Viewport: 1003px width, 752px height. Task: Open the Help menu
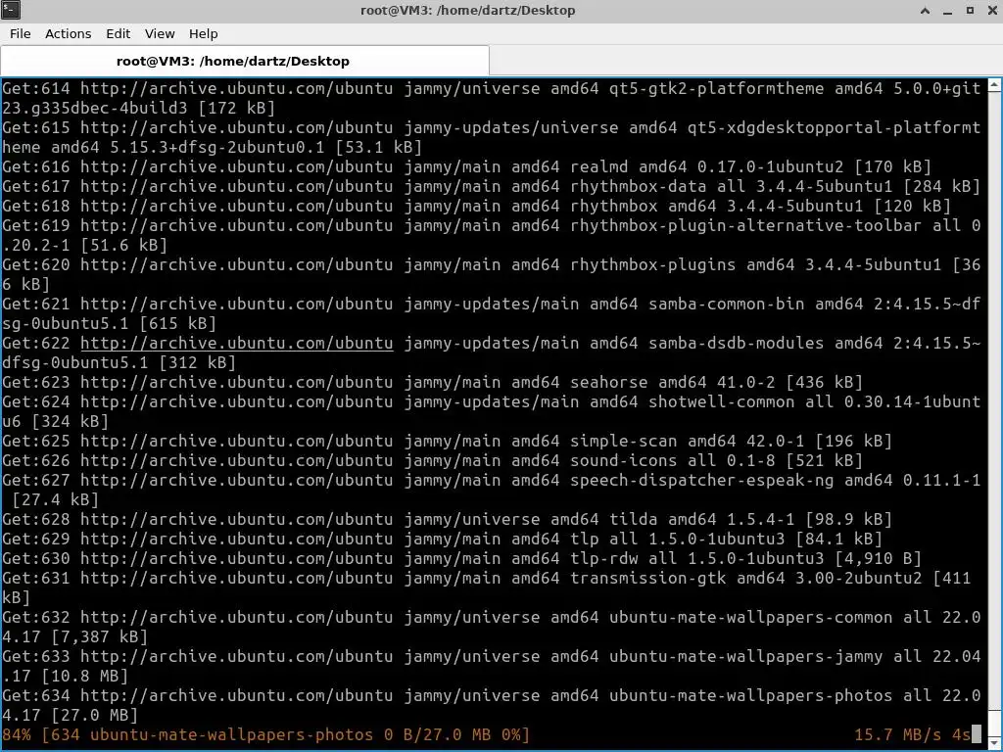pos(203,34)
